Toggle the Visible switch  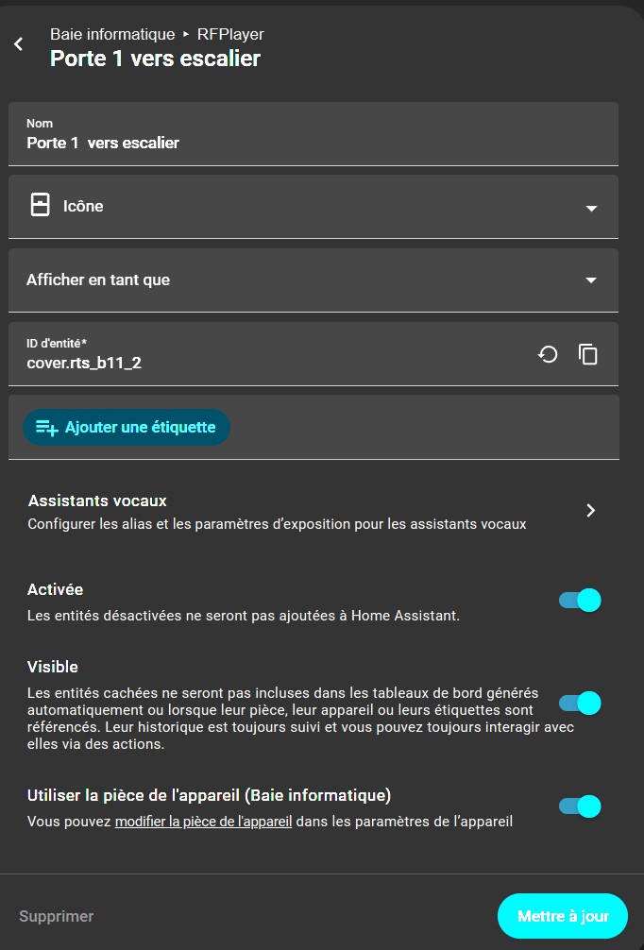(580, 704)
